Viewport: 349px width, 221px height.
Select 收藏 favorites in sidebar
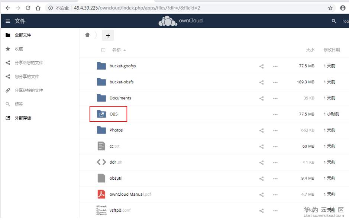pos(19,49)
